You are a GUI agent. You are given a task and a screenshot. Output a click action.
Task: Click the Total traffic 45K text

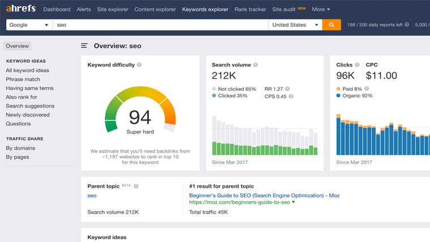point(208,212)
